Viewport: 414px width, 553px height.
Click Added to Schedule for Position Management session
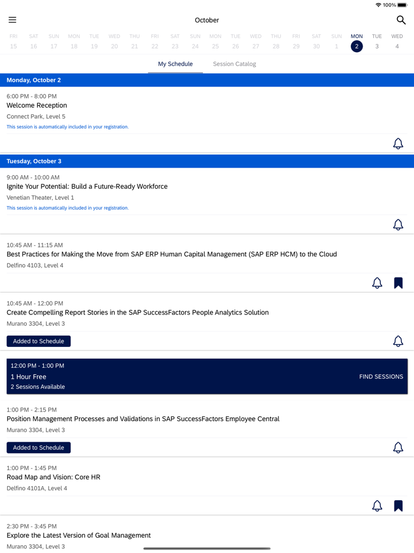39,448
